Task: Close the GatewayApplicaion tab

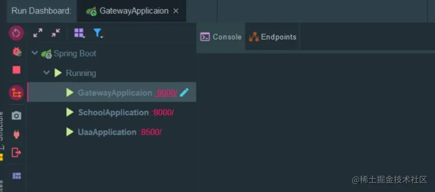Action: tap(176, 11)
